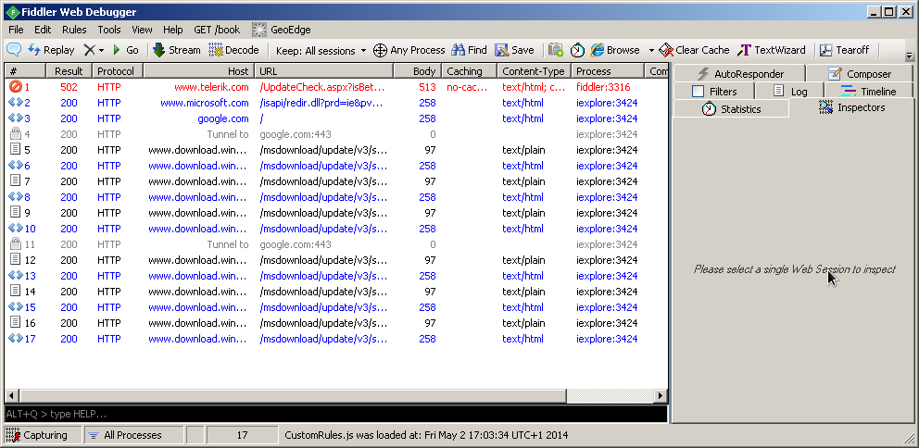The height and width of the screenshot is (448, 919).
Task: Toggle Capturing in the status bar
Action: [x=37, y=435]
